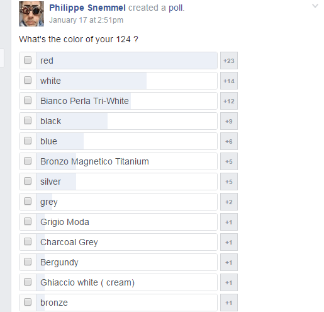This screenshot has height=312, width=324.
Task: Tick the white poll checkbox
Action: [28, 80]
